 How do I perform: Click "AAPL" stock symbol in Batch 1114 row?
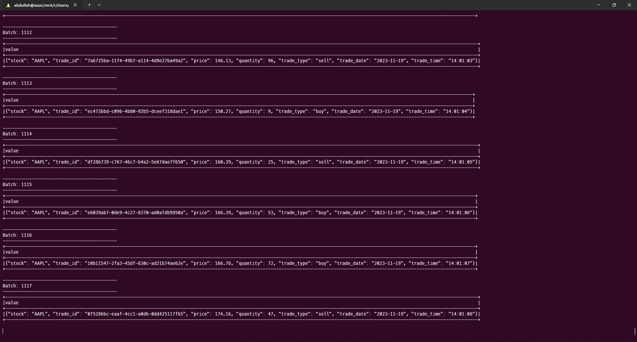[40, 162]
